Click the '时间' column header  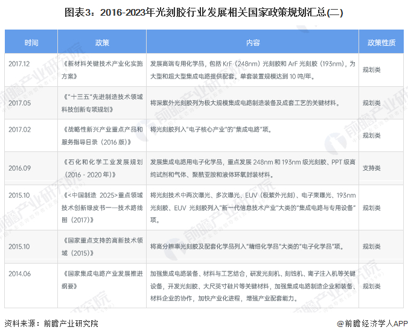pyautogui.click(x=31, y=43)
